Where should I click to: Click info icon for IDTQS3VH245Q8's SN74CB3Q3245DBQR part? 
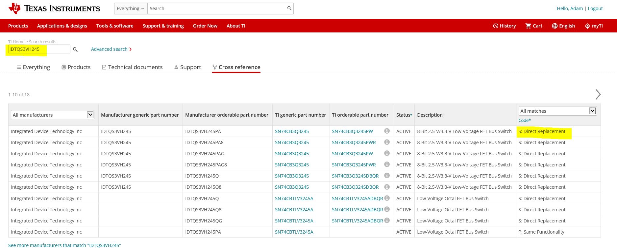(387, 187)
